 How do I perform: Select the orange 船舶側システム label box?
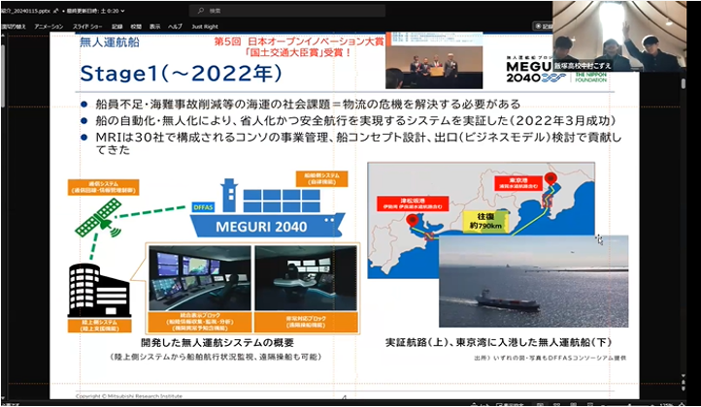pyautogui.click(x=321, y=178)
